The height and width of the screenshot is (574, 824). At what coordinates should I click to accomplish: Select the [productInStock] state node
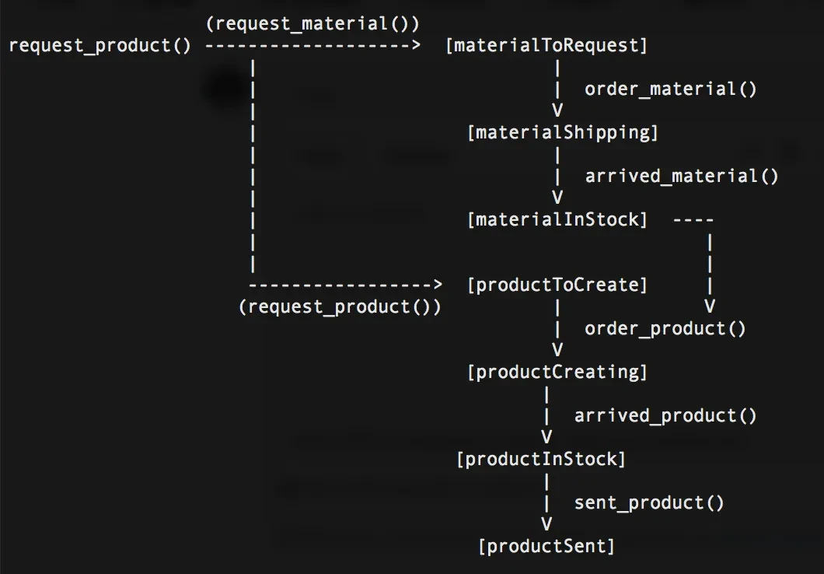coord(541,459)
